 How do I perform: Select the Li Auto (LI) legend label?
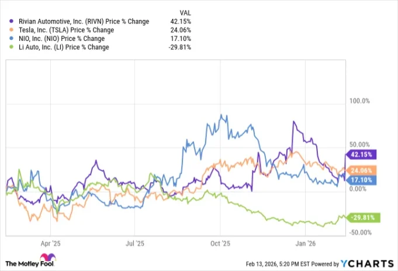click(x=64, y=47)
